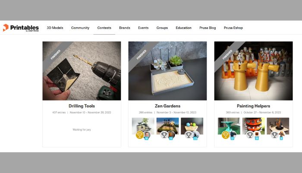Open the Painting Helpers first-place winner's avatar
Image resolution: width=302 pixels, height=173 pixels.
coord(233,135)
